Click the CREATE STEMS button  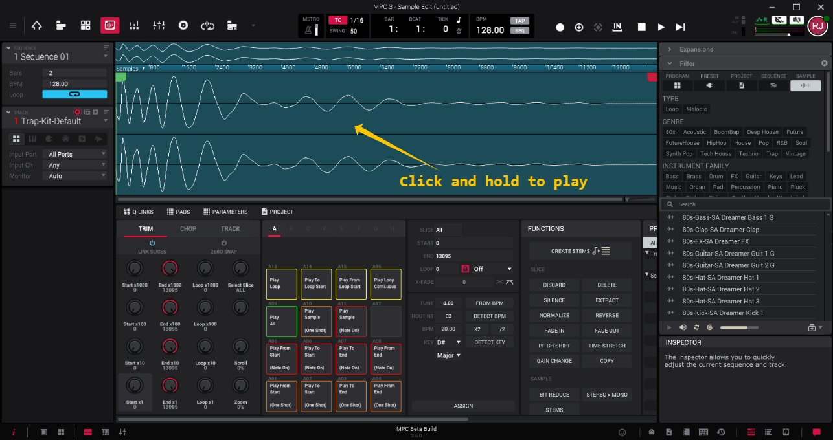580,251
